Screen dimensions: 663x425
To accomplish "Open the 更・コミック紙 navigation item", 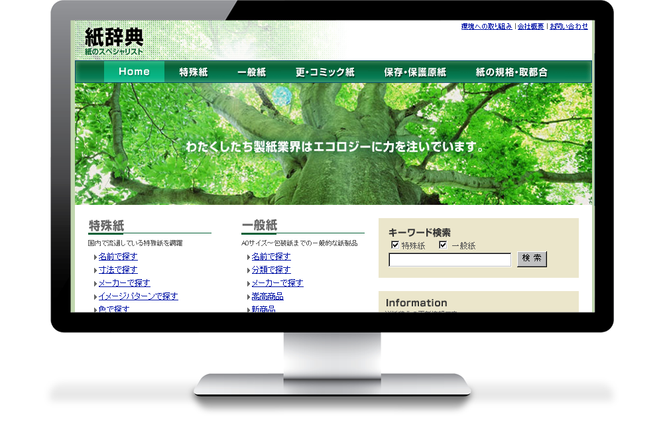I will pos(325,72).
